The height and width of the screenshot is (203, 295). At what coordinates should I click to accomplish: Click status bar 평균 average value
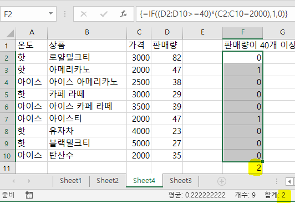coord(197,195)
